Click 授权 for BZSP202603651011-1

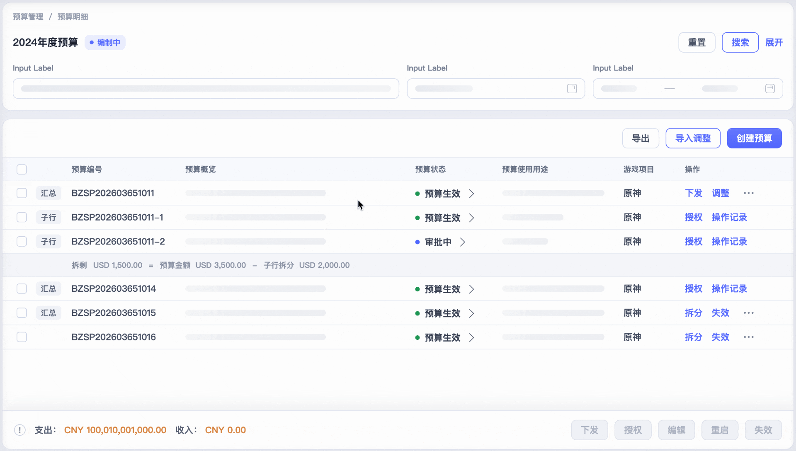coord(694,217)
